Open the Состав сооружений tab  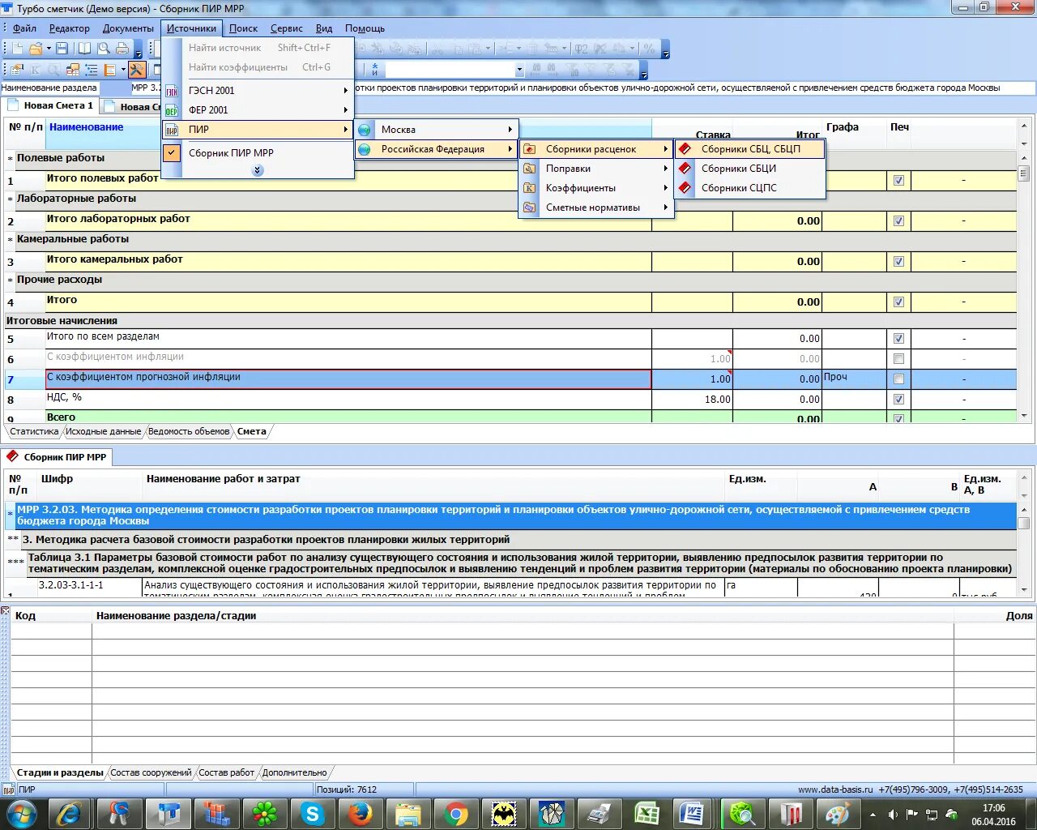[151, 772]
